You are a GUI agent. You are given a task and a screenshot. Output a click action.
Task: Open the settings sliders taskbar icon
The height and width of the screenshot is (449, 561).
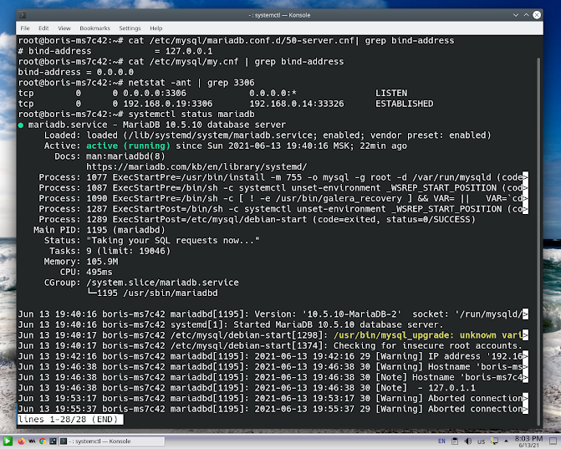tap(53, 441)
